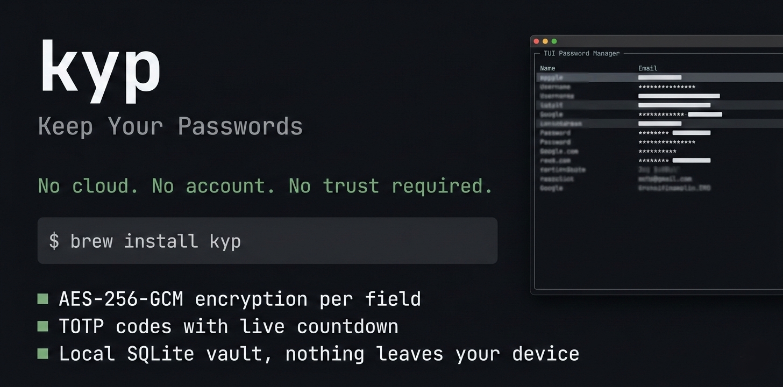
Task: Click the Local SQLite vault feature text
Action: [x=319, y=354]
